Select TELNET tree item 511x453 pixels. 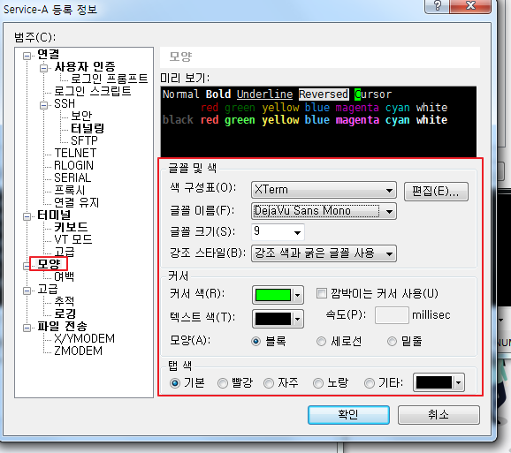click(x=75, y=153)
